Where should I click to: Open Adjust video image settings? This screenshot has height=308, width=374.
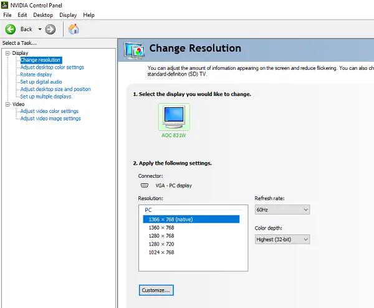[x=50, y=118]
